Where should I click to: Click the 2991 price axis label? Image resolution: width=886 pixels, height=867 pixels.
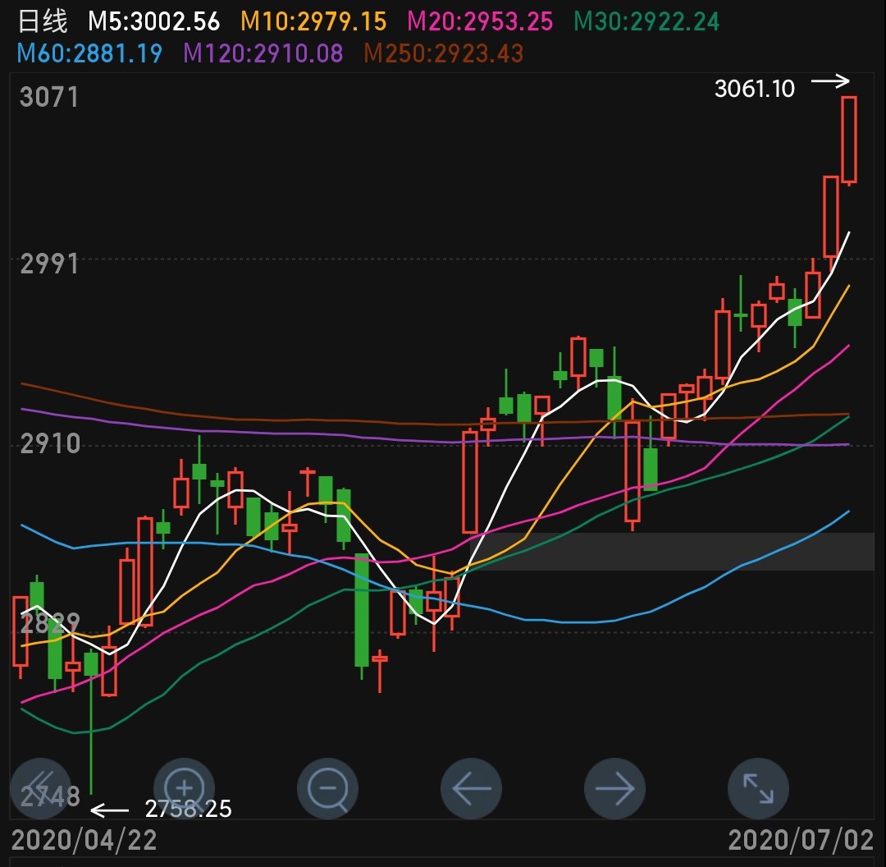(x=49, y=264)
